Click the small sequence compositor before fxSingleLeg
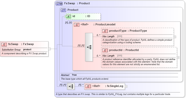 click(71, 86)
